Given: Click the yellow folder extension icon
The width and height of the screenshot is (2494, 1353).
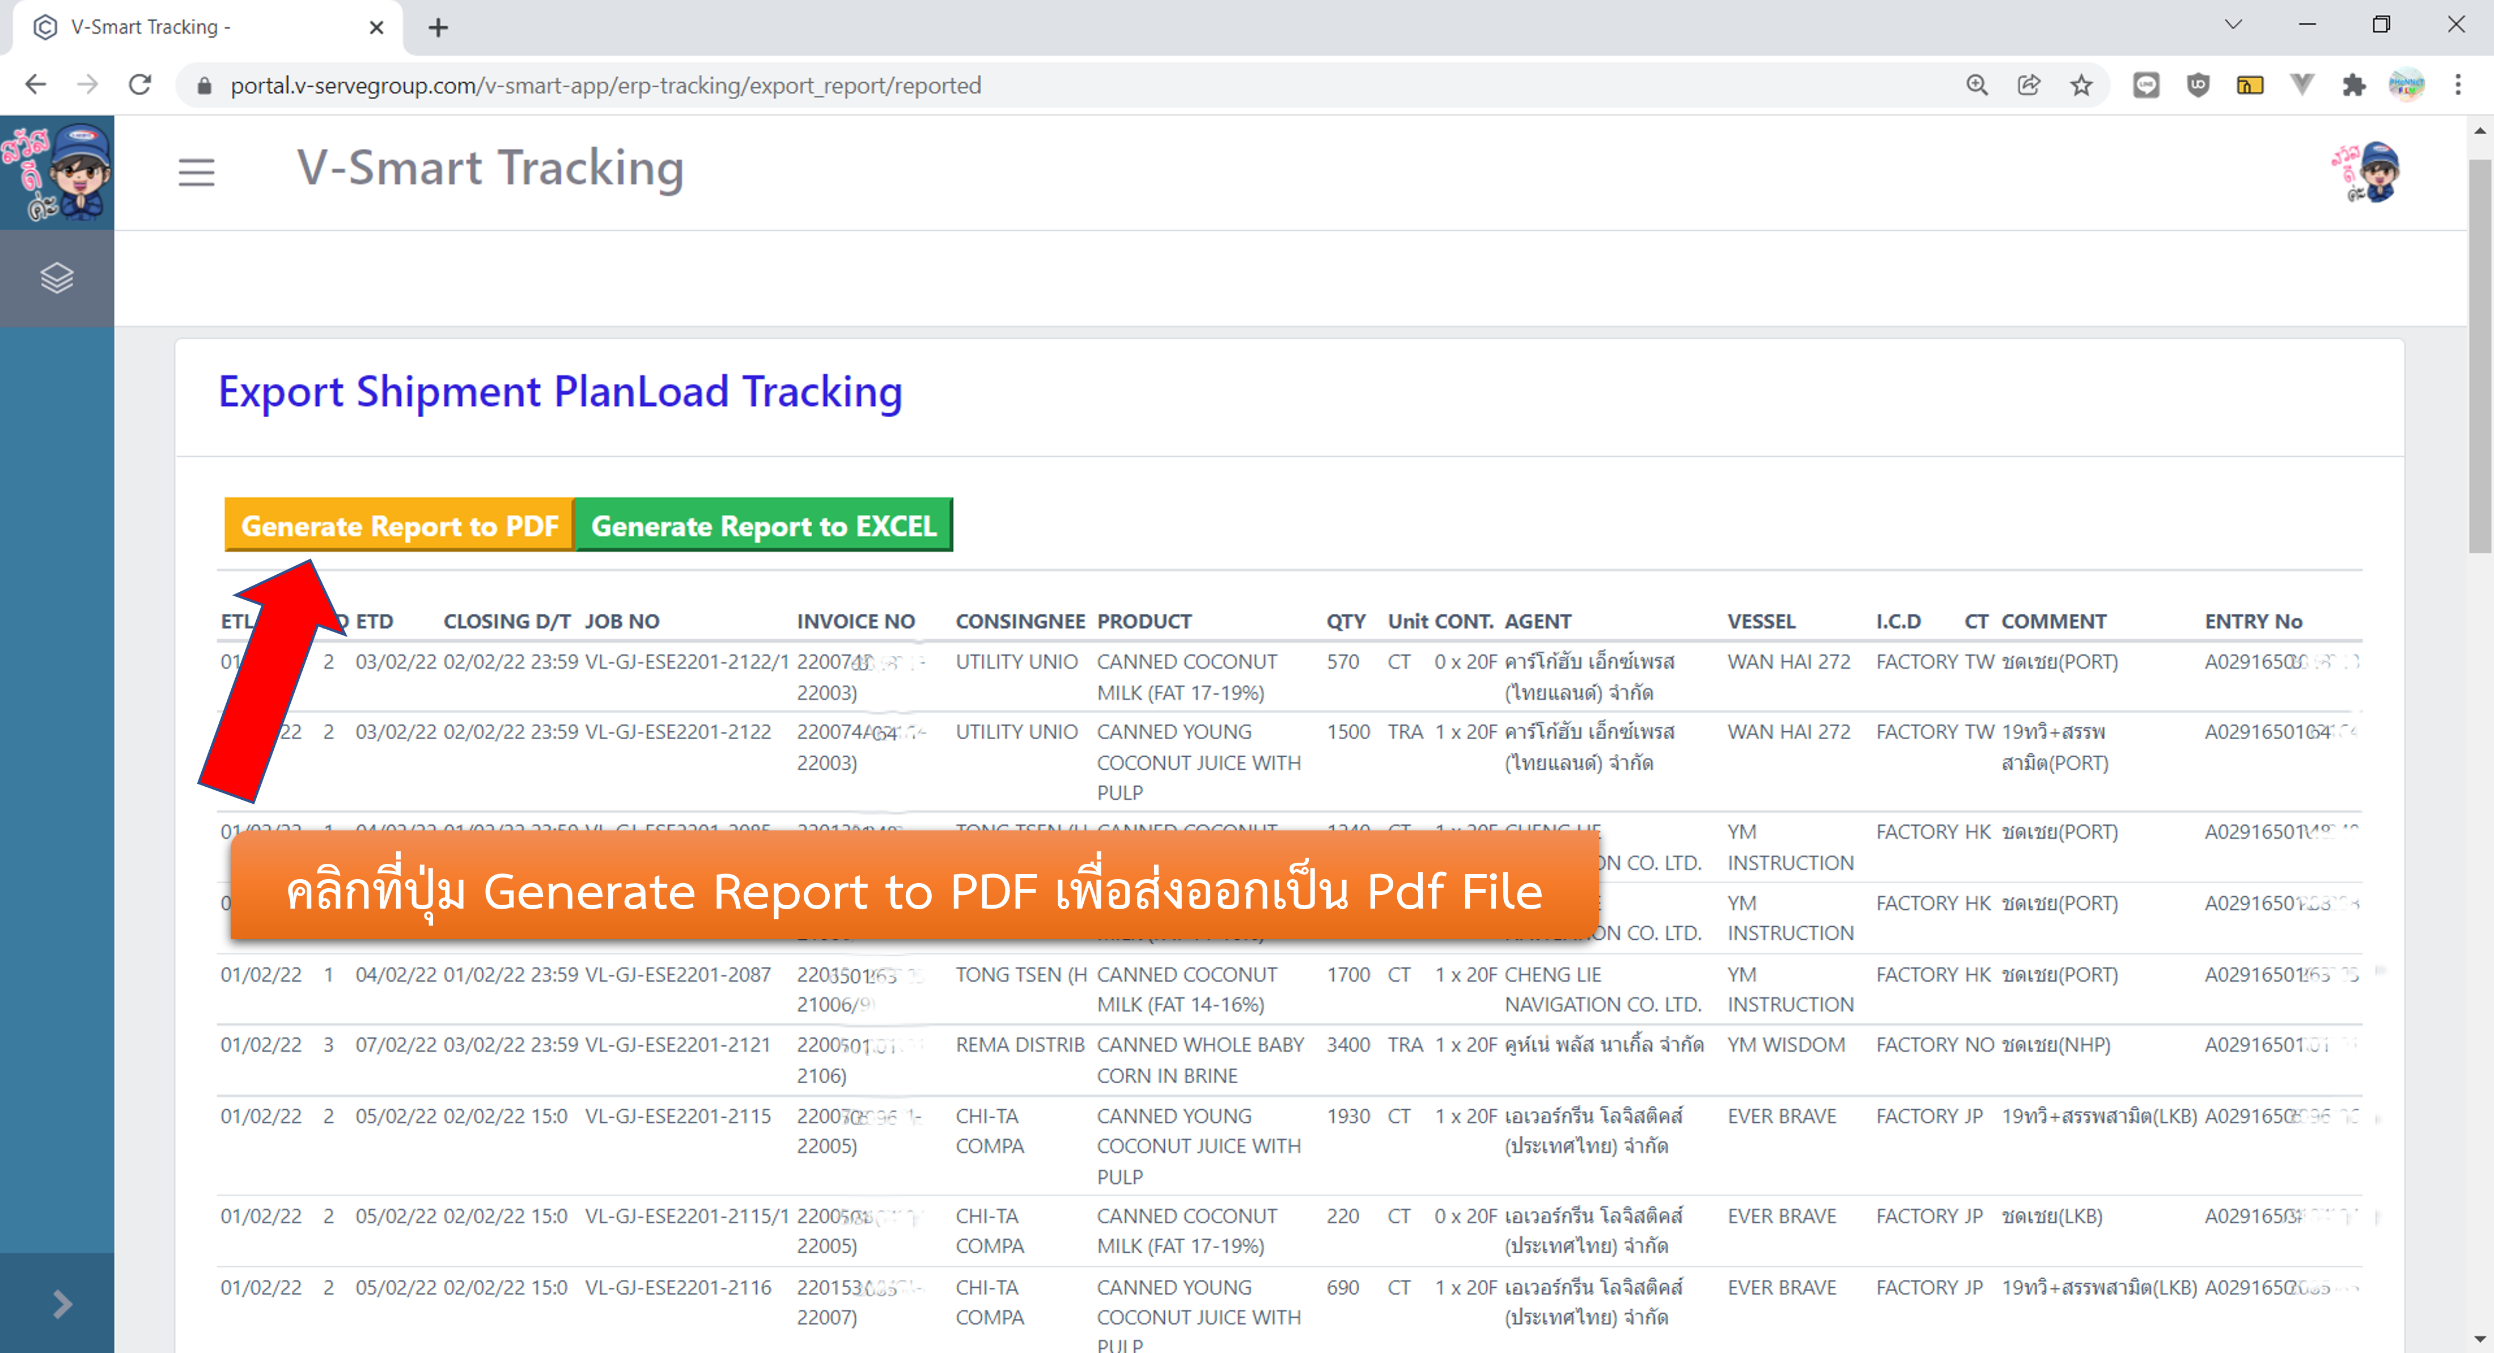Looking at the screenshot, I should tap(2250, 85).
